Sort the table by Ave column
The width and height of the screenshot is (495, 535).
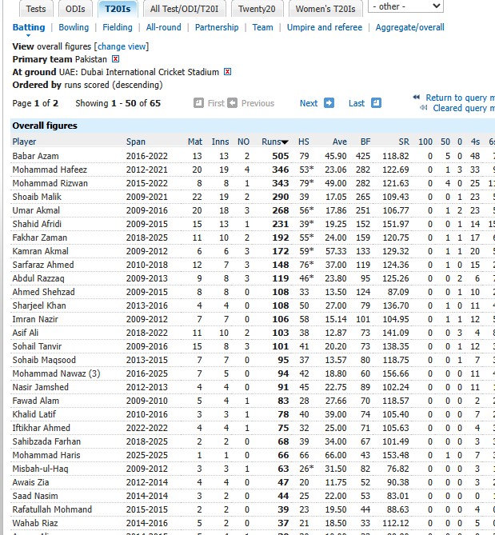(x=339, y=142)
